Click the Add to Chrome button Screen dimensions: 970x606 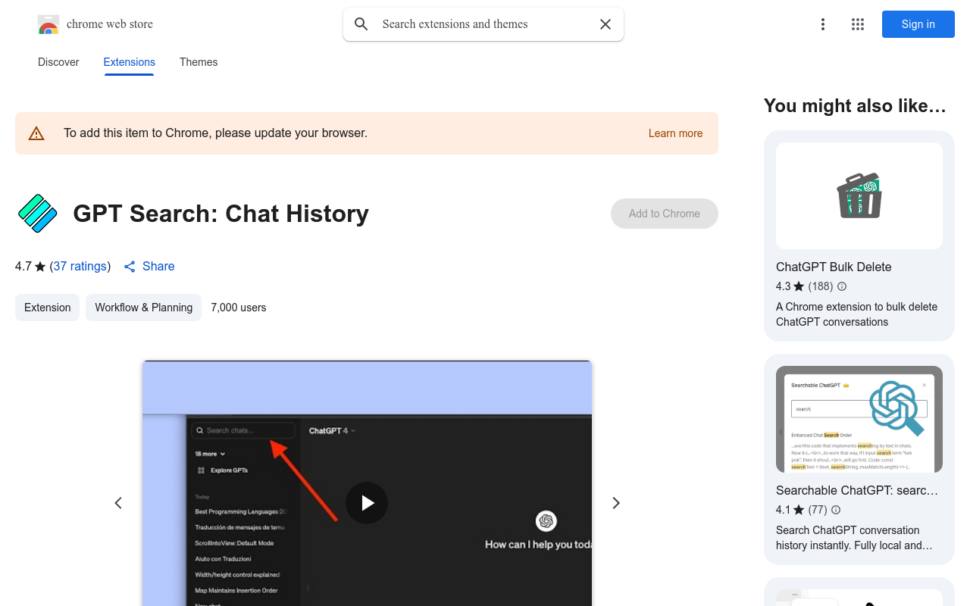(x=665, y=214)
